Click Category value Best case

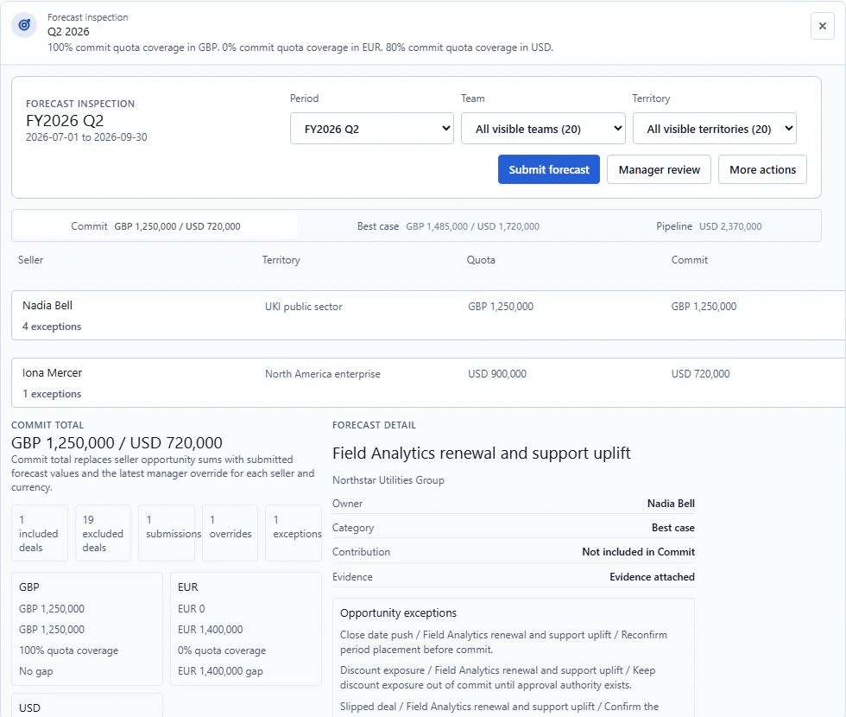[672, 528]
